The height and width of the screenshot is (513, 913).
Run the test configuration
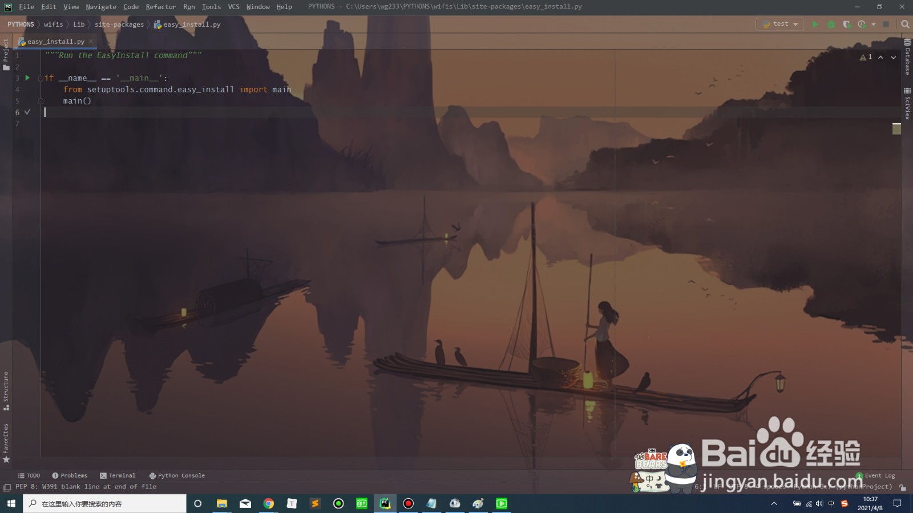pos(815,24)
